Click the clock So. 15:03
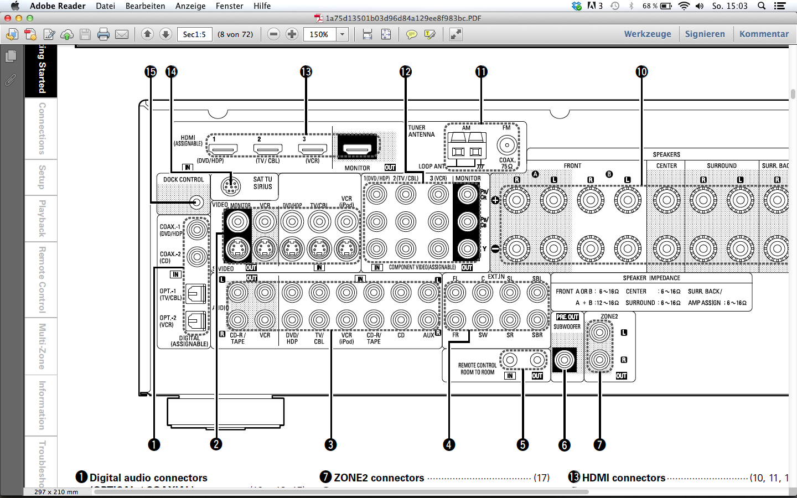This screenshot has width=797, height=498. (x=729, y=6)
